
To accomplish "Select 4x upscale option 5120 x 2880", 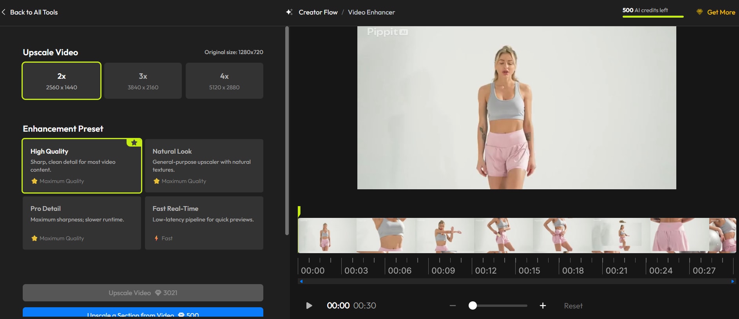I will pos(225,81).
